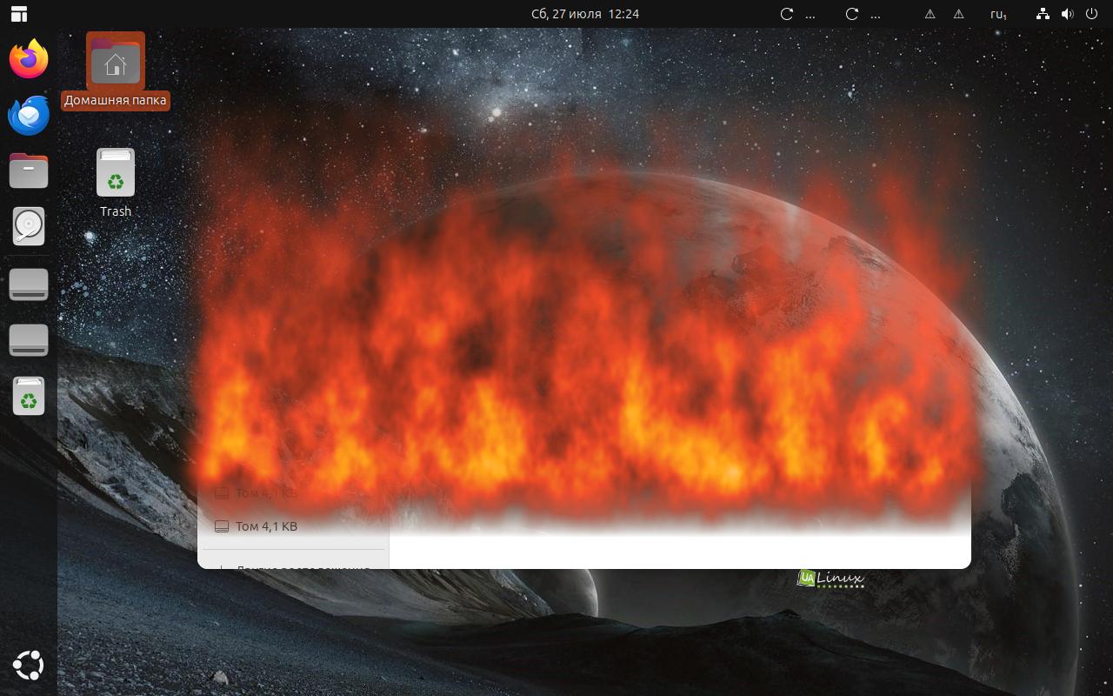Open the Files manager dock icon

[x=29, y=171]
